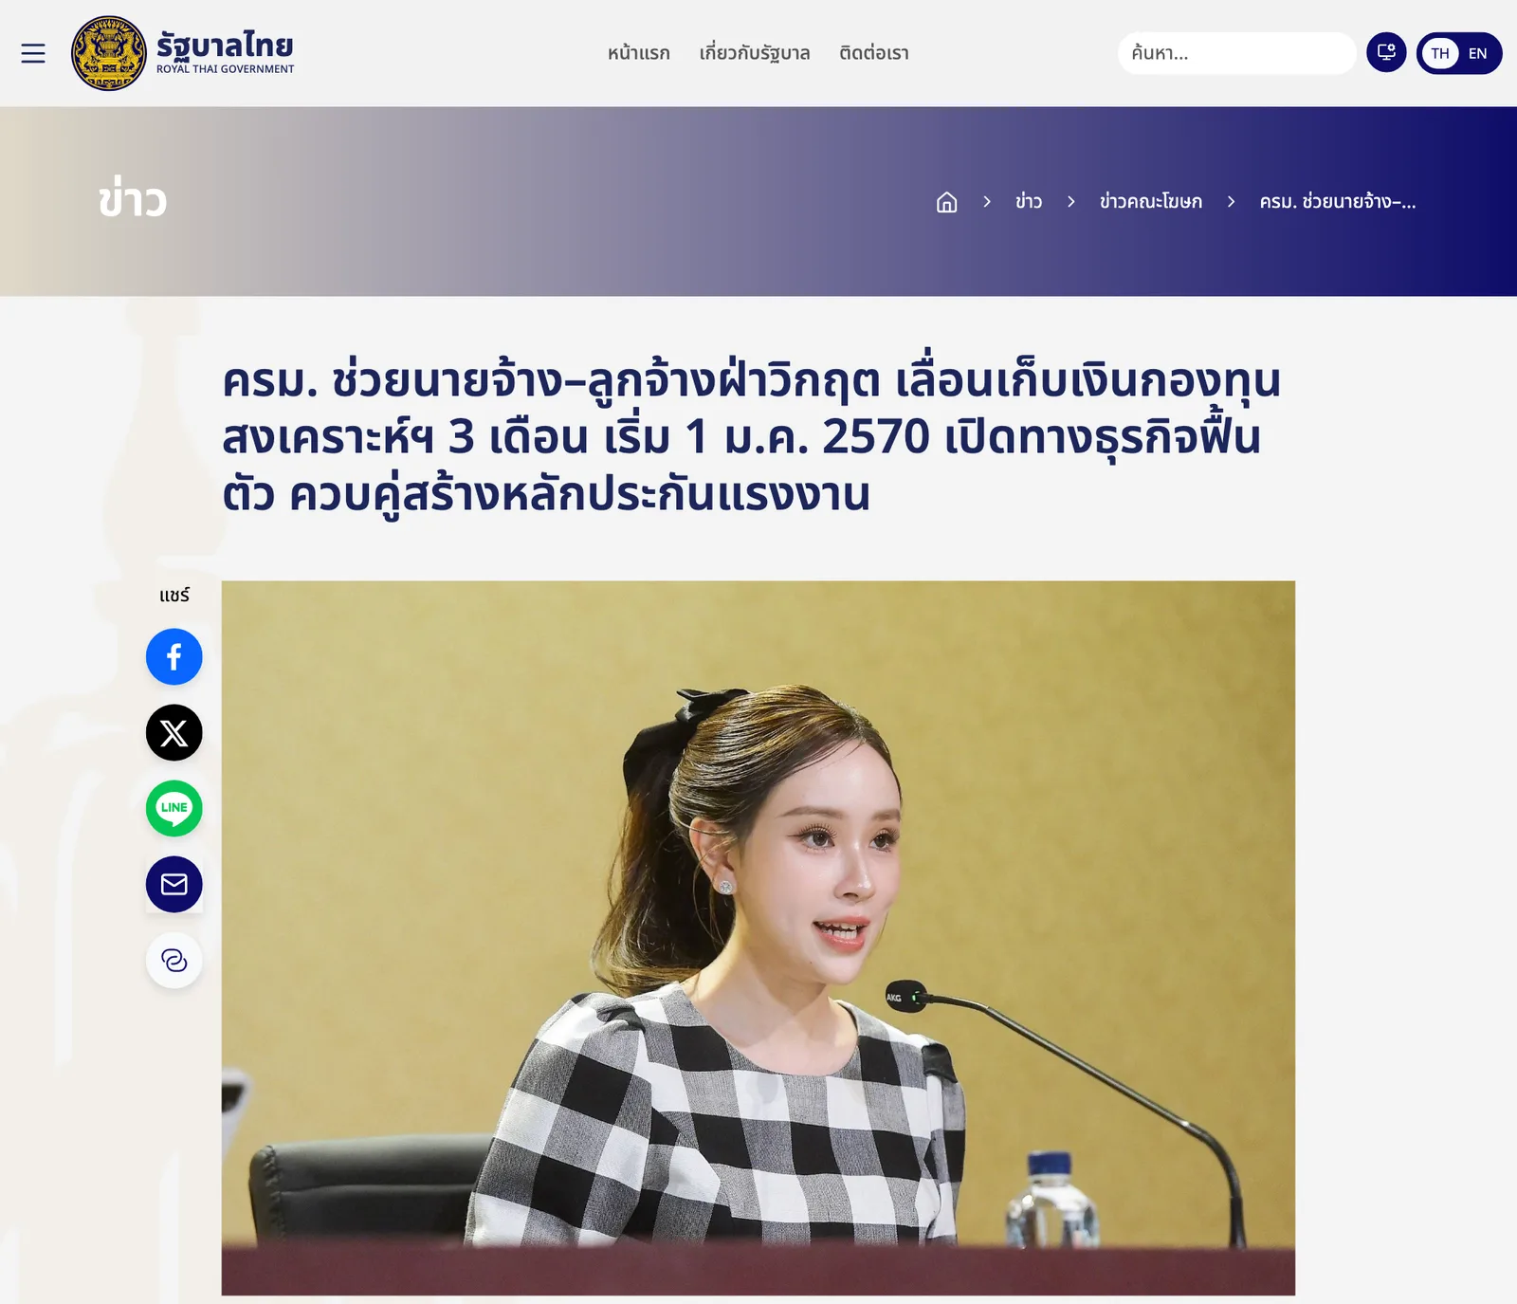1517x1304 pixels.
Task: Click the truncated ครม. ช่วยนายจ้าง breadcrumb
Action: [x=1338, y=201]
